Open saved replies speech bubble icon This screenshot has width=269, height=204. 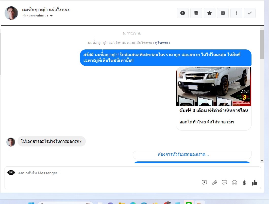pyautogui.click(x=224, y=183)
